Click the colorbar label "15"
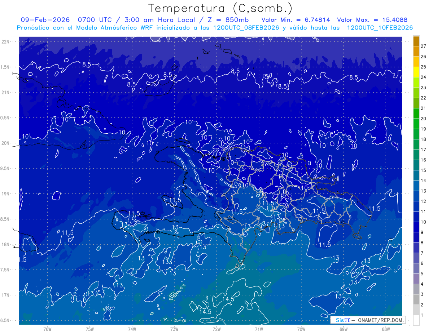433x334 pixels. tap(424, 170)
